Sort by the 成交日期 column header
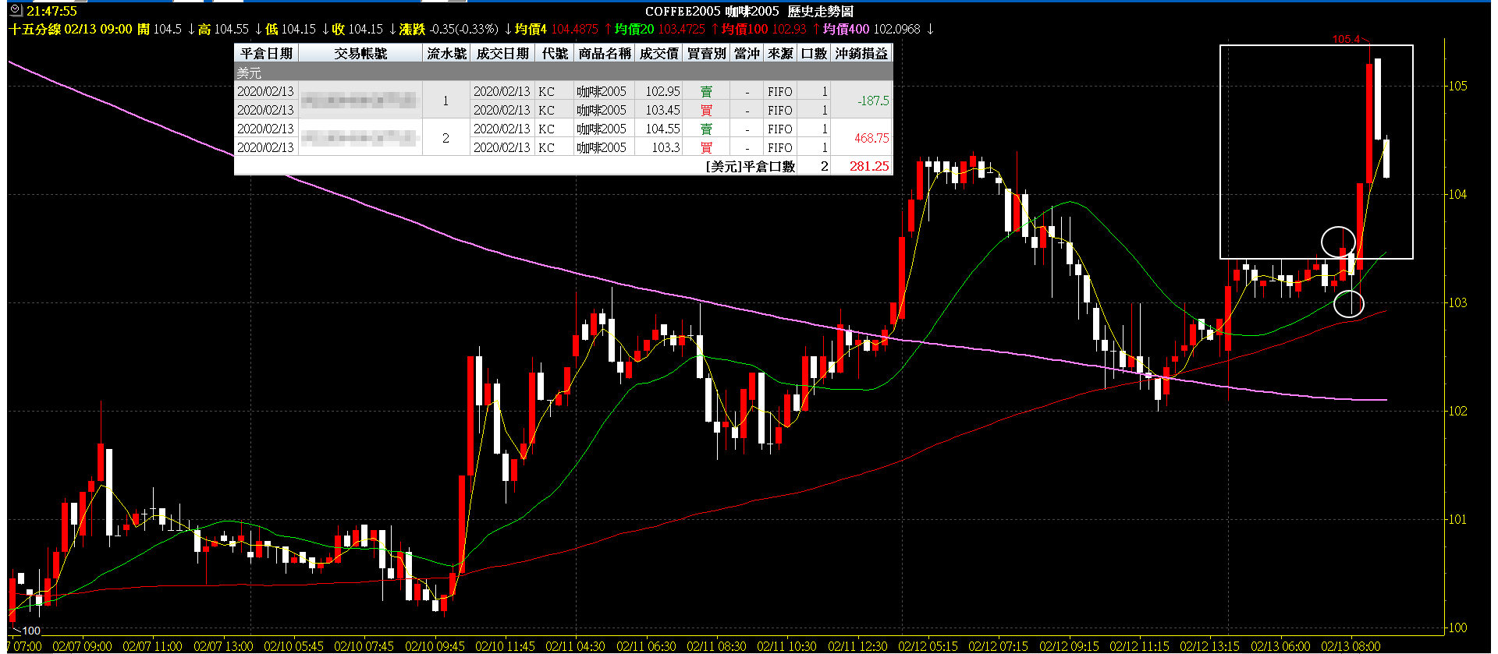Viewport: 1498px width, 654px height. pos(502,53)
